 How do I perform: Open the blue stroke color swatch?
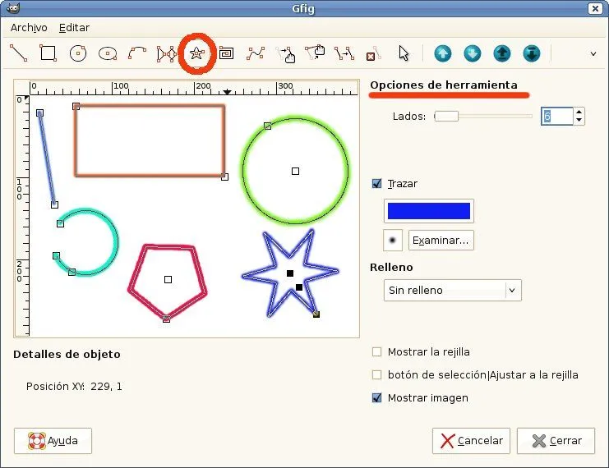(429, 211)
